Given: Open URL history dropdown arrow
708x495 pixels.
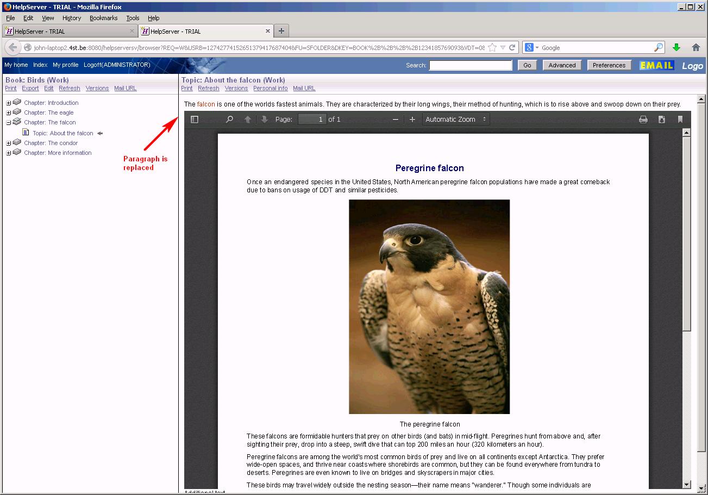Looking at the screenshot, I should click(x=503, y=47).
